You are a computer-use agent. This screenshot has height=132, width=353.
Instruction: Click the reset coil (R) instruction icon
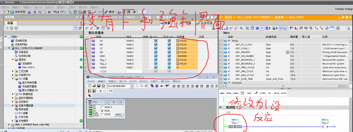point(283,93)
